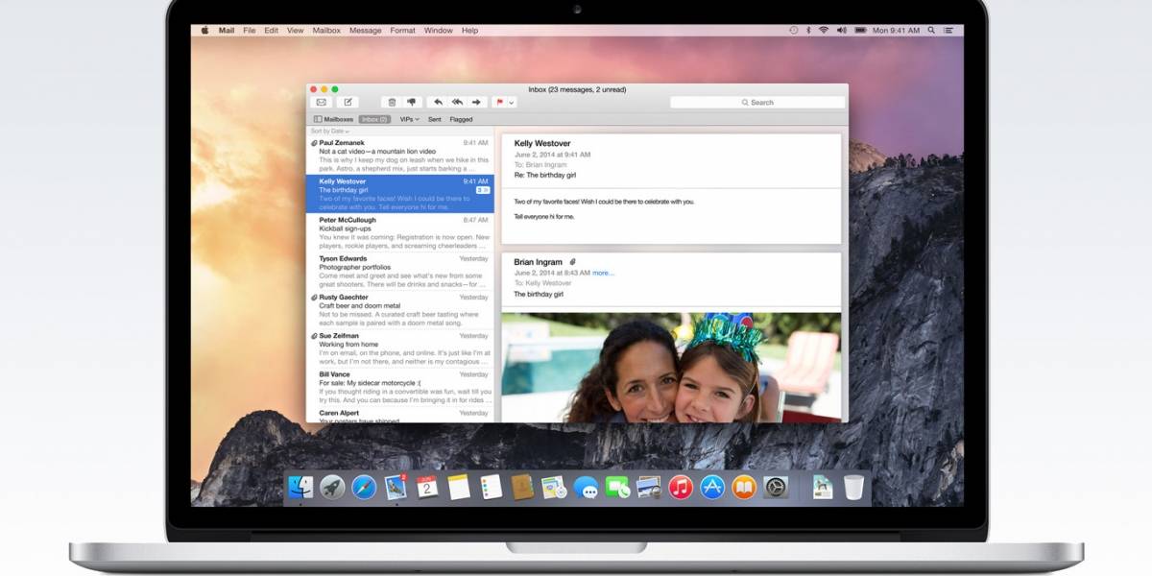
Task: Switch to the Sent mailbox
Action: pyautogui.click(x=435, y=120)
